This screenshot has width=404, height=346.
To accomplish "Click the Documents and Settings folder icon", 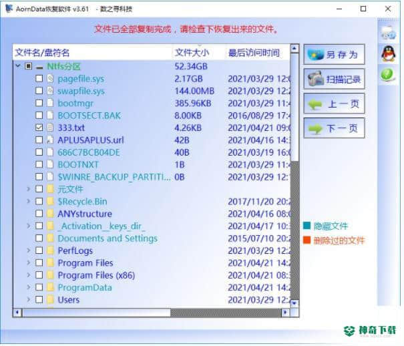I will (51, 238).
